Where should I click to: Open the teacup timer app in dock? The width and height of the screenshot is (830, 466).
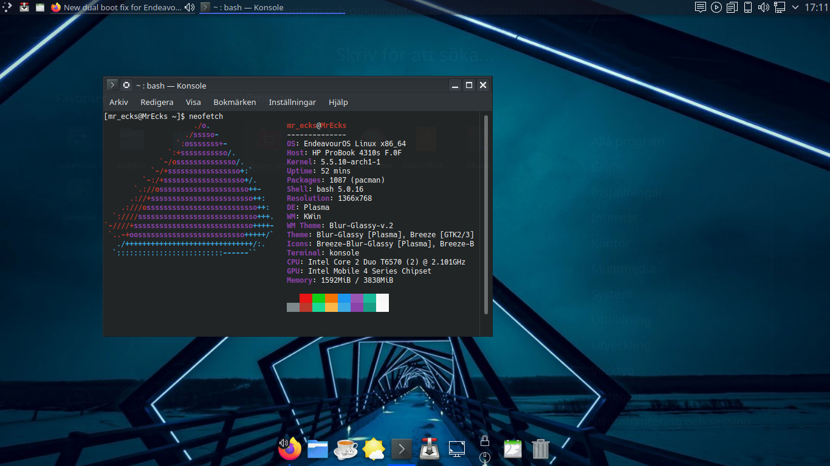tap(346, 449)
